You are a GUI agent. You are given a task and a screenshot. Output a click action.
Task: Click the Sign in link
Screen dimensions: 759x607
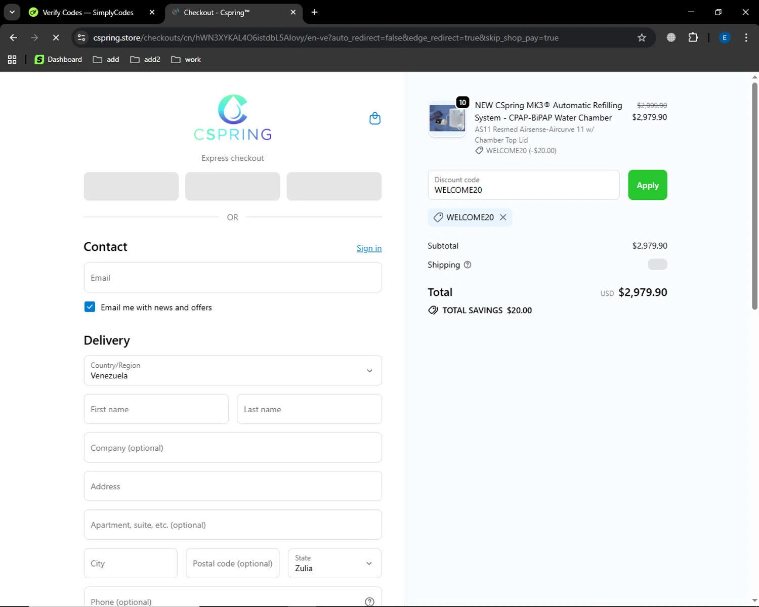[x=369, y=248]
